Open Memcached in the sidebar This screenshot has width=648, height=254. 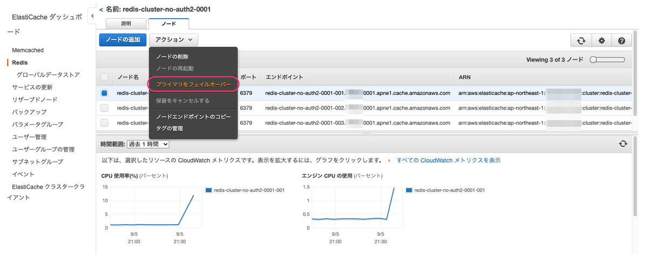tap(28, 50)
